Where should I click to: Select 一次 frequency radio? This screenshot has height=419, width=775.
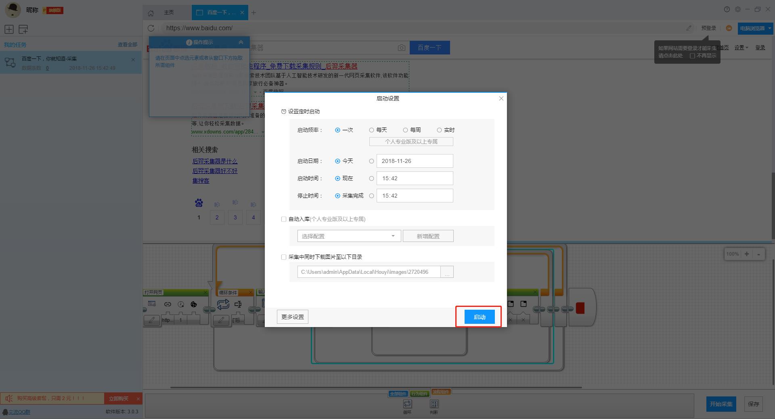click(337, 130)
